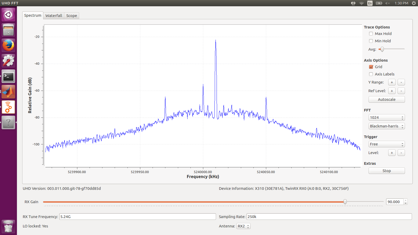The width and height of the screenshot is (418, 235).
Task: Launch MATLAB from the dock
Action: 8,92
